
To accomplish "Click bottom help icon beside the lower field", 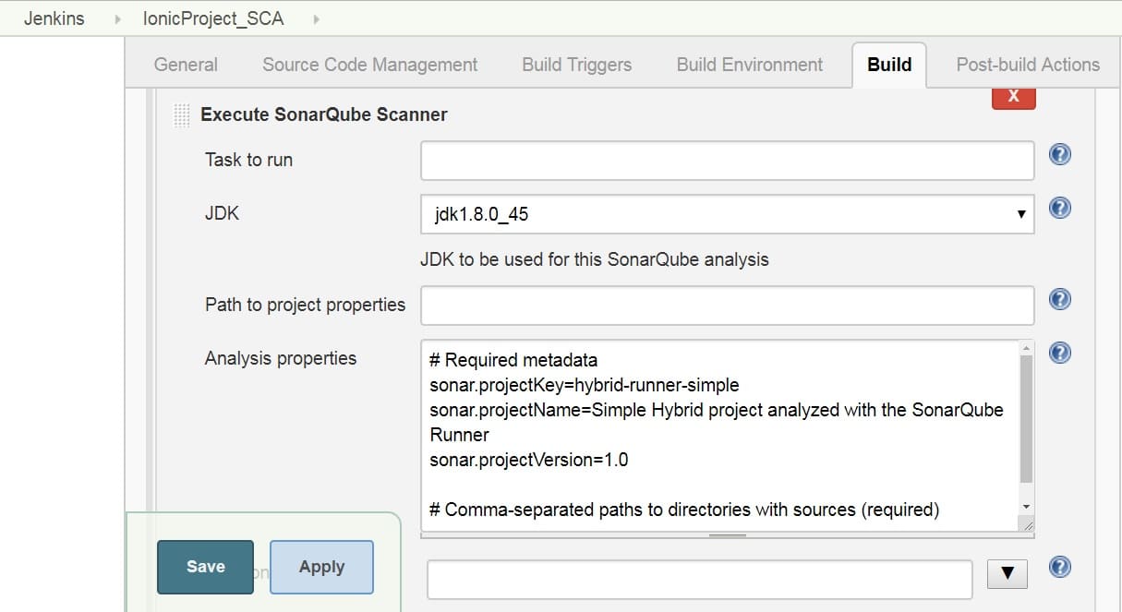I will [1060, 567].
